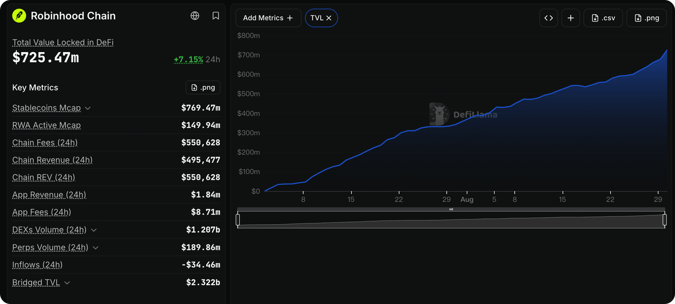Viewport: 675px width, 304px height.
Task: Click the Total Value Locked in DeFi label
Action: click(63, 43)
